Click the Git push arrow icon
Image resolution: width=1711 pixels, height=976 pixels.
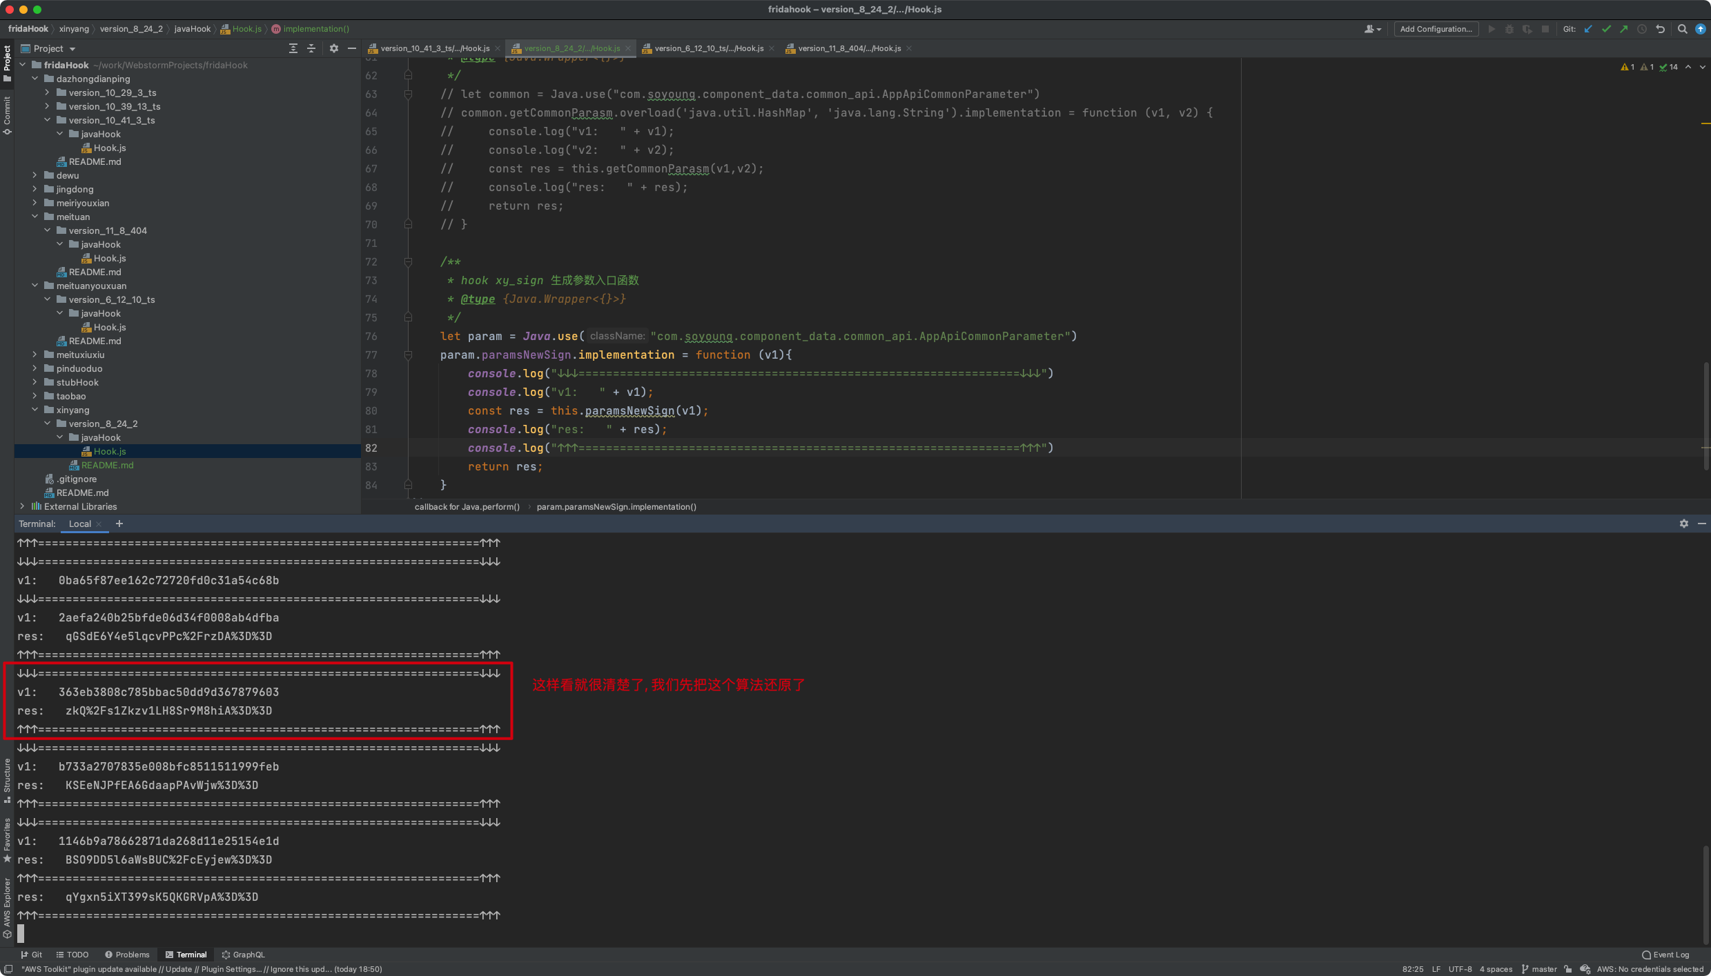coord(1624,29)
